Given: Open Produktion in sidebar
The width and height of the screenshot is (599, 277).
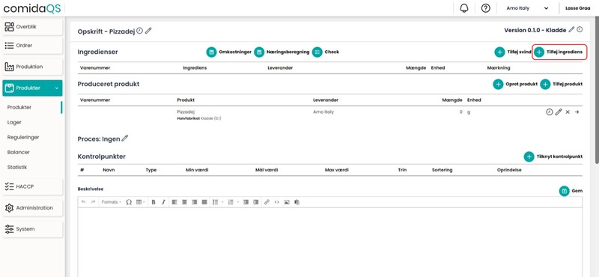Looking at the screenshot, I should (x=32, y=67).
